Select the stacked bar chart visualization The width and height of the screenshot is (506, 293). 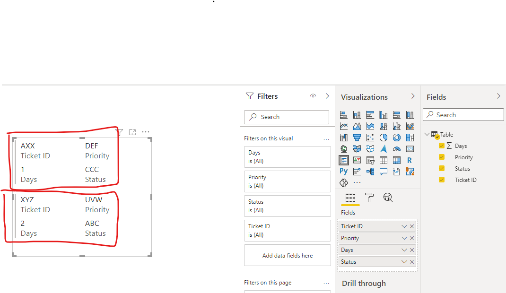coord(344,115)
